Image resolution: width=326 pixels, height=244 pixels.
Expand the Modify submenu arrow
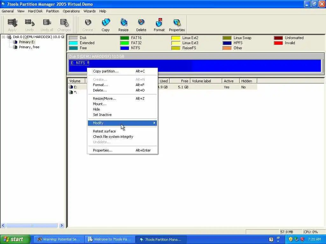154,123
